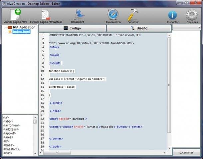Select the RIA Aplication folder icon

[10, 27]
